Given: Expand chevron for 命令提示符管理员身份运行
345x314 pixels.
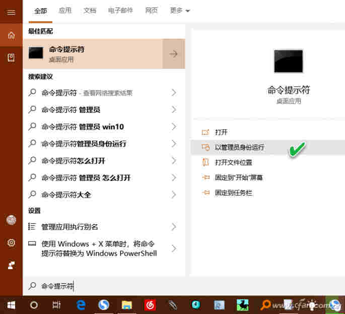Looking at the screenshot, I should (174, 144).
